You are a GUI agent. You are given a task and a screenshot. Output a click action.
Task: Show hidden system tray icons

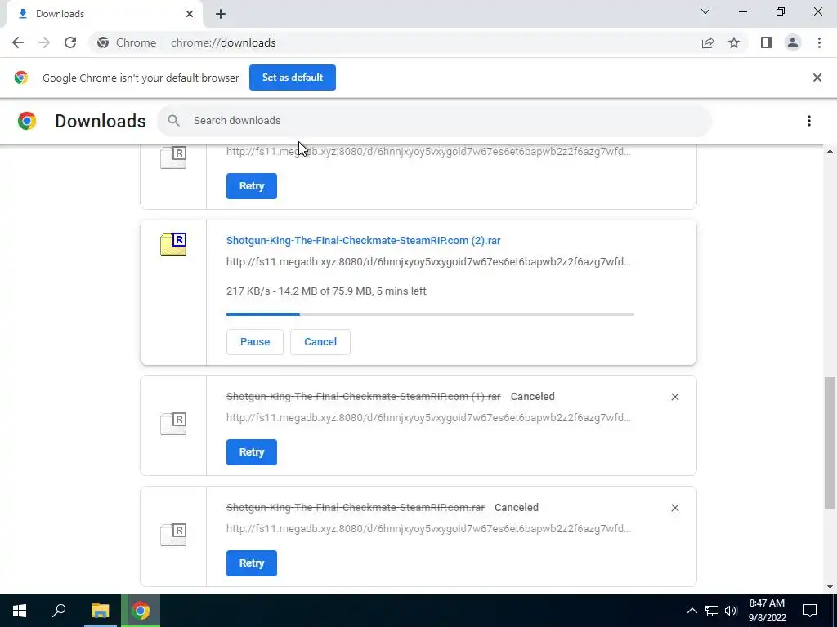[x=692, y=611]
